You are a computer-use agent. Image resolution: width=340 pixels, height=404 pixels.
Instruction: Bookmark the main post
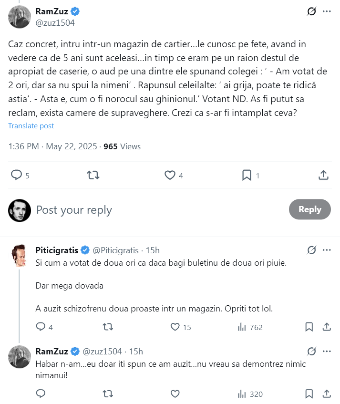coord(247,176)
